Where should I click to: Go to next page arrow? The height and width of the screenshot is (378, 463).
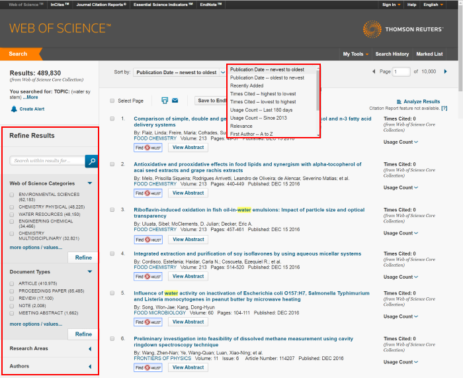(446, 71)
